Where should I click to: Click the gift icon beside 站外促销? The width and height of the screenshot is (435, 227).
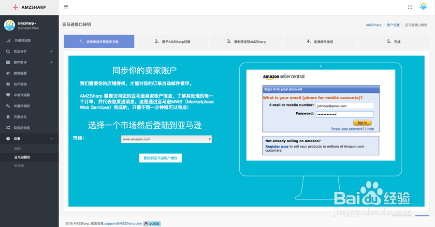[x=8, y=84]
